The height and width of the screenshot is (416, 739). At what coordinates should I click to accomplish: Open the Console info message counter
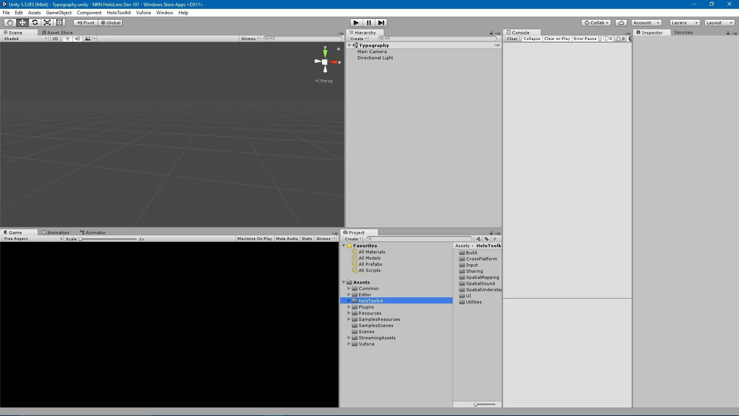pyautogui.click(x=608, y=39)
